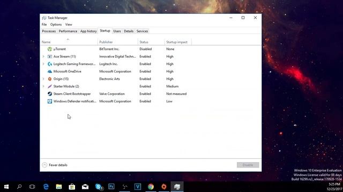The height and width of the screenshot is (192, 343).
Task: Open taskbar search magnifier
Action: pos(19,187)
